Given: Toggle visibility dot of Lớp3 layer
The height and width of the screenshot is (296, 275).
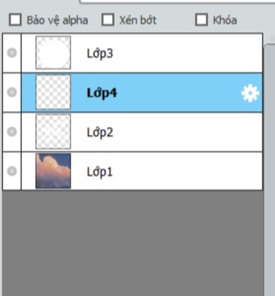Looking at the screenshot, I should click(12, 53).
